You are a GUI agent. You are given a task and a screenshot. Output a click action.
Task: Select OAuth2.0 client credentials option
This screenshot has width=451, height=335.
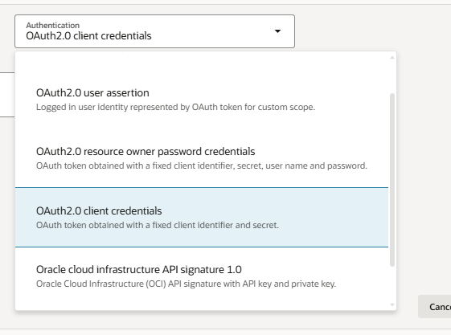(x=202, y=217)
